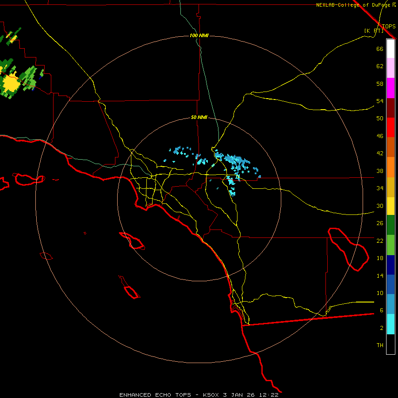Click the 30 legend value
This screenshot has width=398, height=398.
(380, 206)
